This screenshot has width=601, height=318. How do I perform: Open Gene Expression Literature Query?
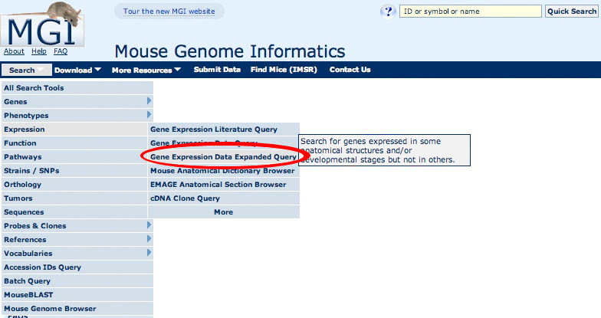tap(224, 129)
